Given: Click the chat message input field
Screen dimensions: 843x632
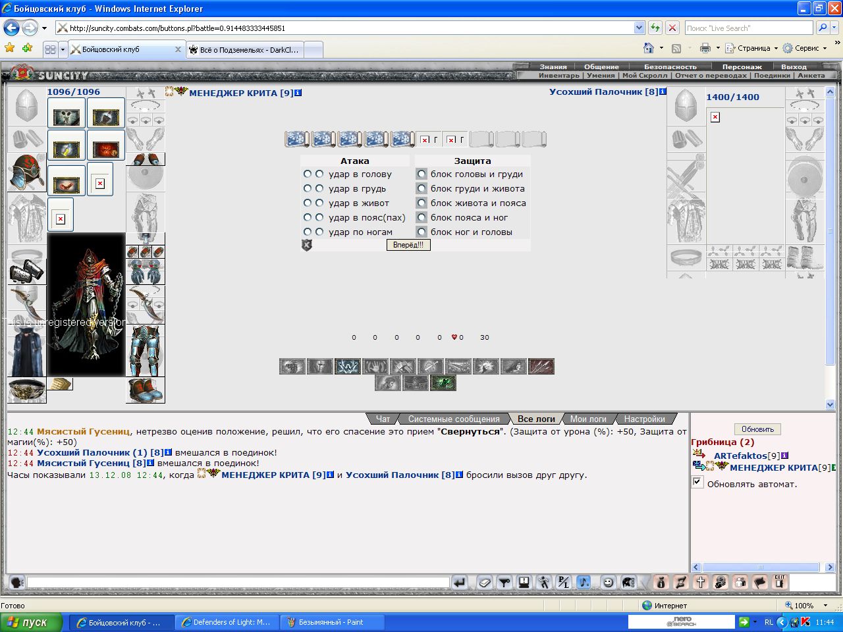Looking at the screenshot, I should (238, 583).
